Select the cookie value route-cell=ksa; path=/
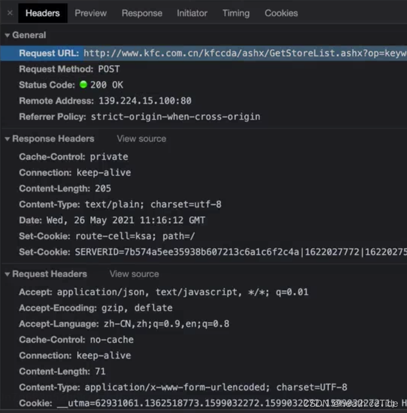The width and height of the screenshot is (407, 413). coord(135,236)
